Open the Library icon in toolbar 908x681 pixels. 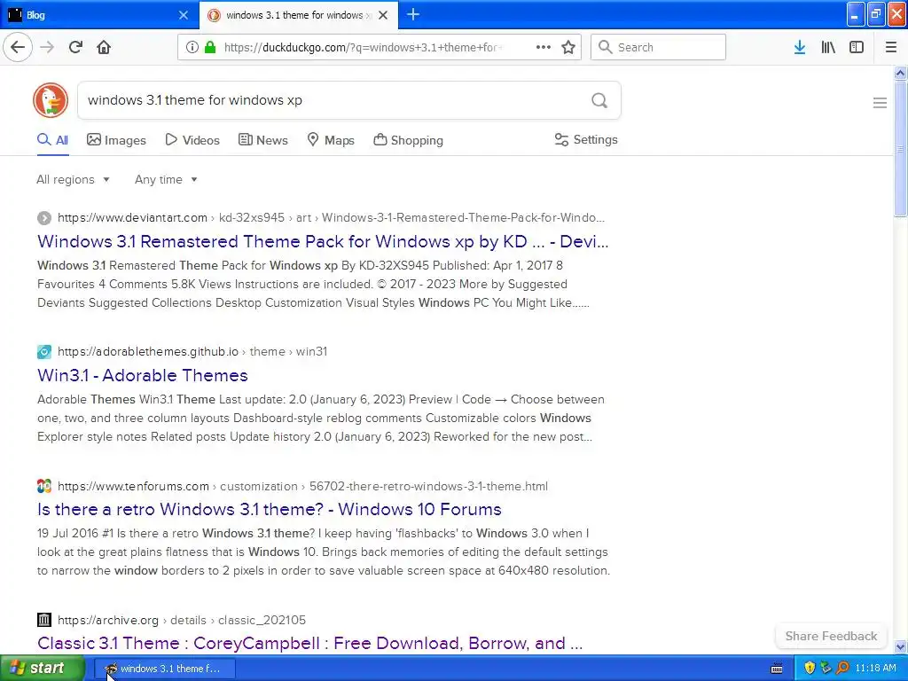(828, 48)
